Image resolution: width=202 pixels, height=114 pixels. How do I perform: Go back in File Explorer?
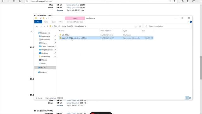pyautogui.click(x=37, y=26)
